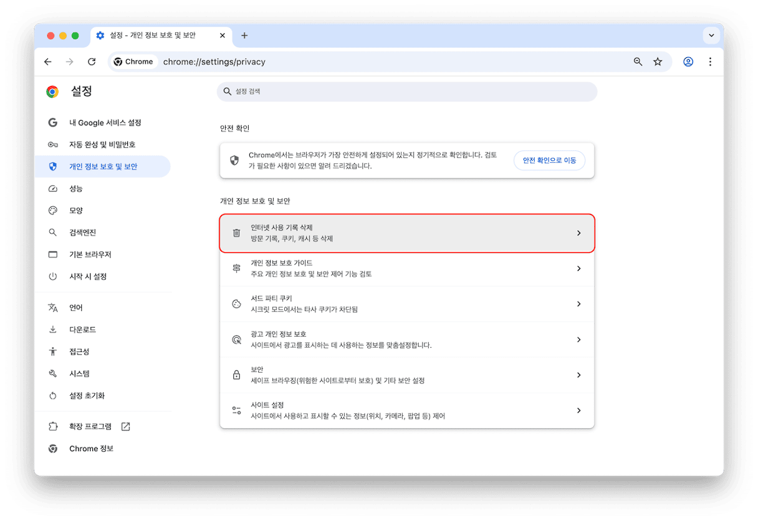Open a new tab with plus button

click(244, 36)
